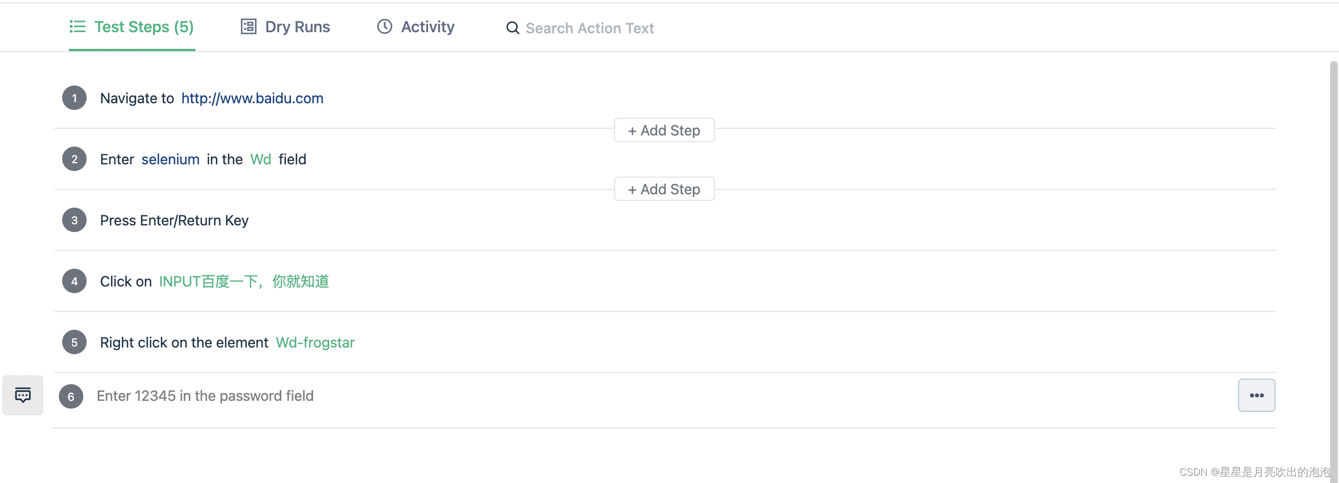Screen dimensions: 1339x483
Task: Click the Search Action Text field
Action: (x=590, y=28)
